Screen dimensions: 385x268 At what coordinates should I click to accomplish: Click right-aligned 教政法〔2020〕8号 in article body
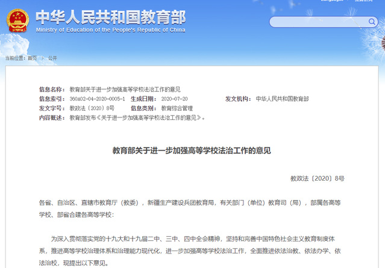(318, 179)
